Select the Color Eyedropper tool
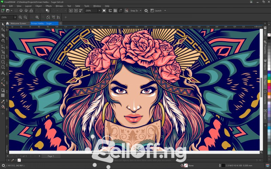The image size is (271, 169). tap(3, 101)
